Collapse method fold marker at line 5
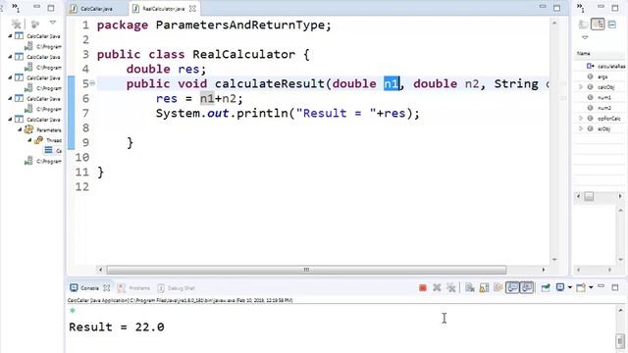The image size is (628, 353). 92,83
